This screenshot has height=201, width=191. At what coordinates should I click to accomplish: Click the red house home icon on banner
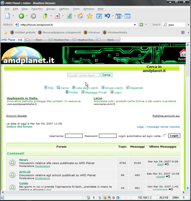coord(182,53)
